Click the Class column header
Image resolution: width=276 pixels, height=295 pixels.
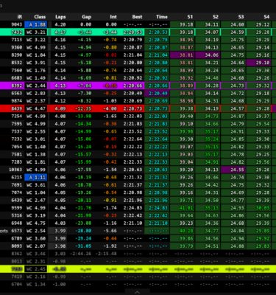(x=40, y=17)
